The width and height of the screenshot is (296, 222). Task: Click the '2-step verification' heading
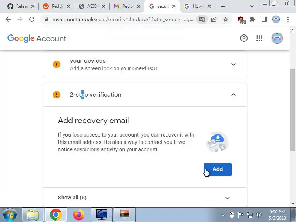tap(95, 95)
